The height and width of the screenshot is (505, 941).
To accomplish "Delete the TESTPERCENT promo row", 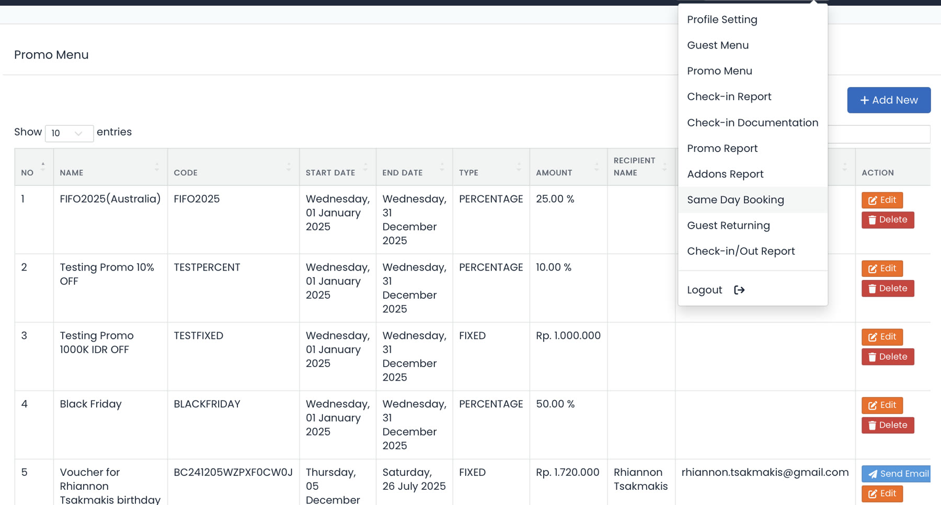I will tap(888, 288).
